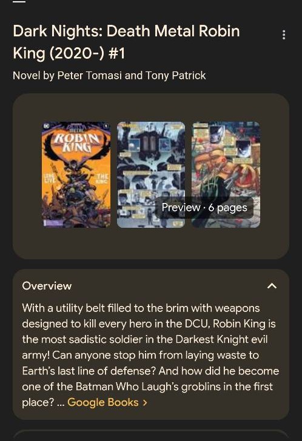This screenshot has height=441, width=302.
Task: Tap "THE KING" text on cover art
Action: (101, 179)
